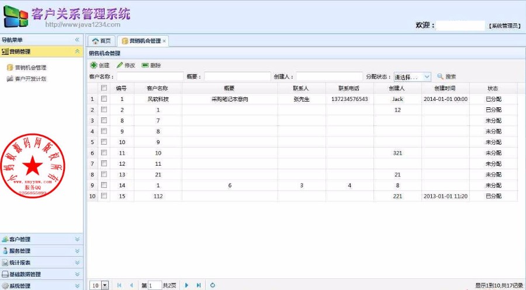Check the row with 编号 9
The height and width of the screenshot is (290, 526).
[104, 131]
